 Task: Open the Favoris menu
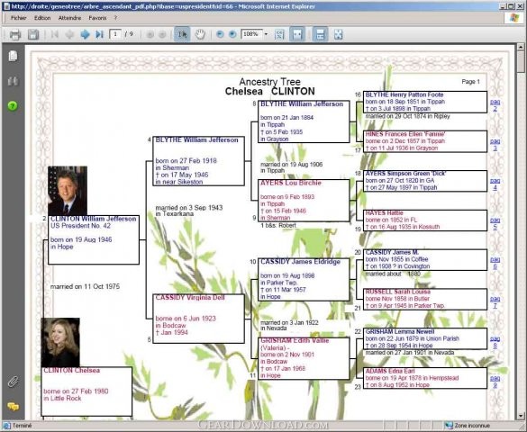(97, 18)
